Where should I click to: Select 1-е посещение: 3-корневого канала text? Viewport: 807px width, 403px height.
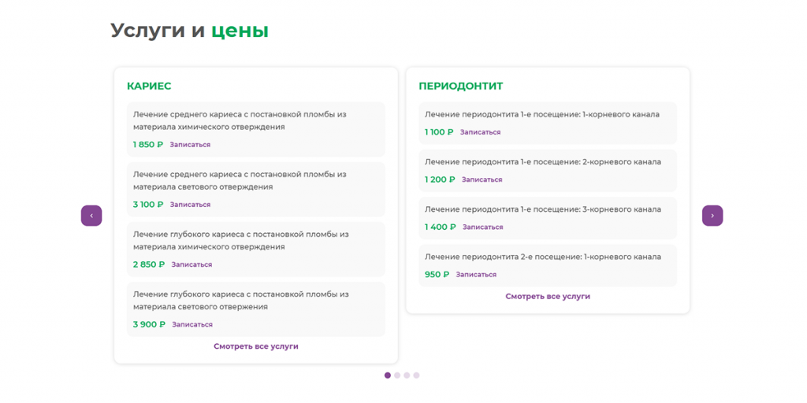click(543, 209)
